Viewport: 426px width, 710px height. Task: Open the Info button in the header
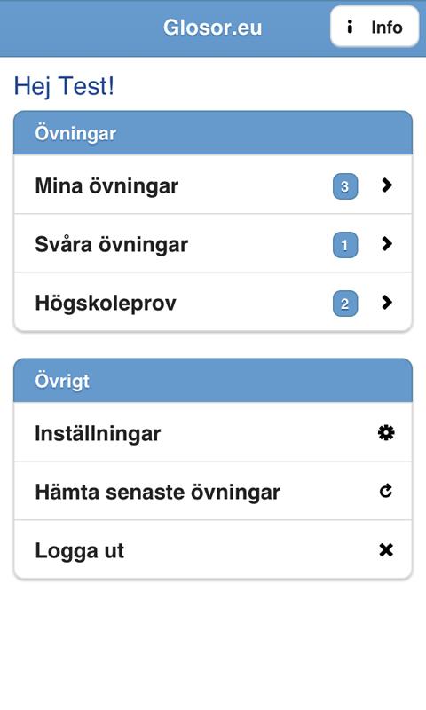(x=375, y=27)
